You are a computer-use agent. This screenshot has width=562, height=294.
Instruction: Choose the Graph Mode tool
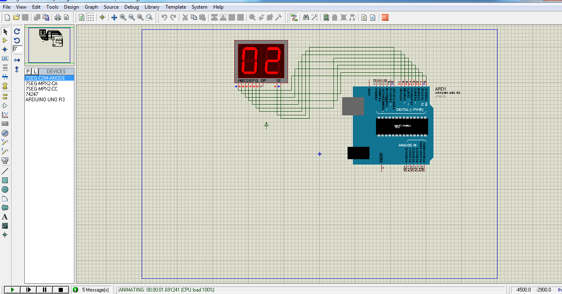tap(5, 115)
